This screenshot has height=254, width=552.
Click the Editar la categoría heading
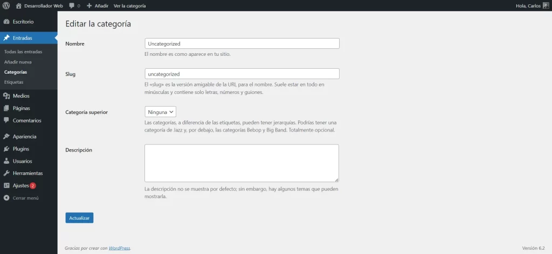[98, 24]
